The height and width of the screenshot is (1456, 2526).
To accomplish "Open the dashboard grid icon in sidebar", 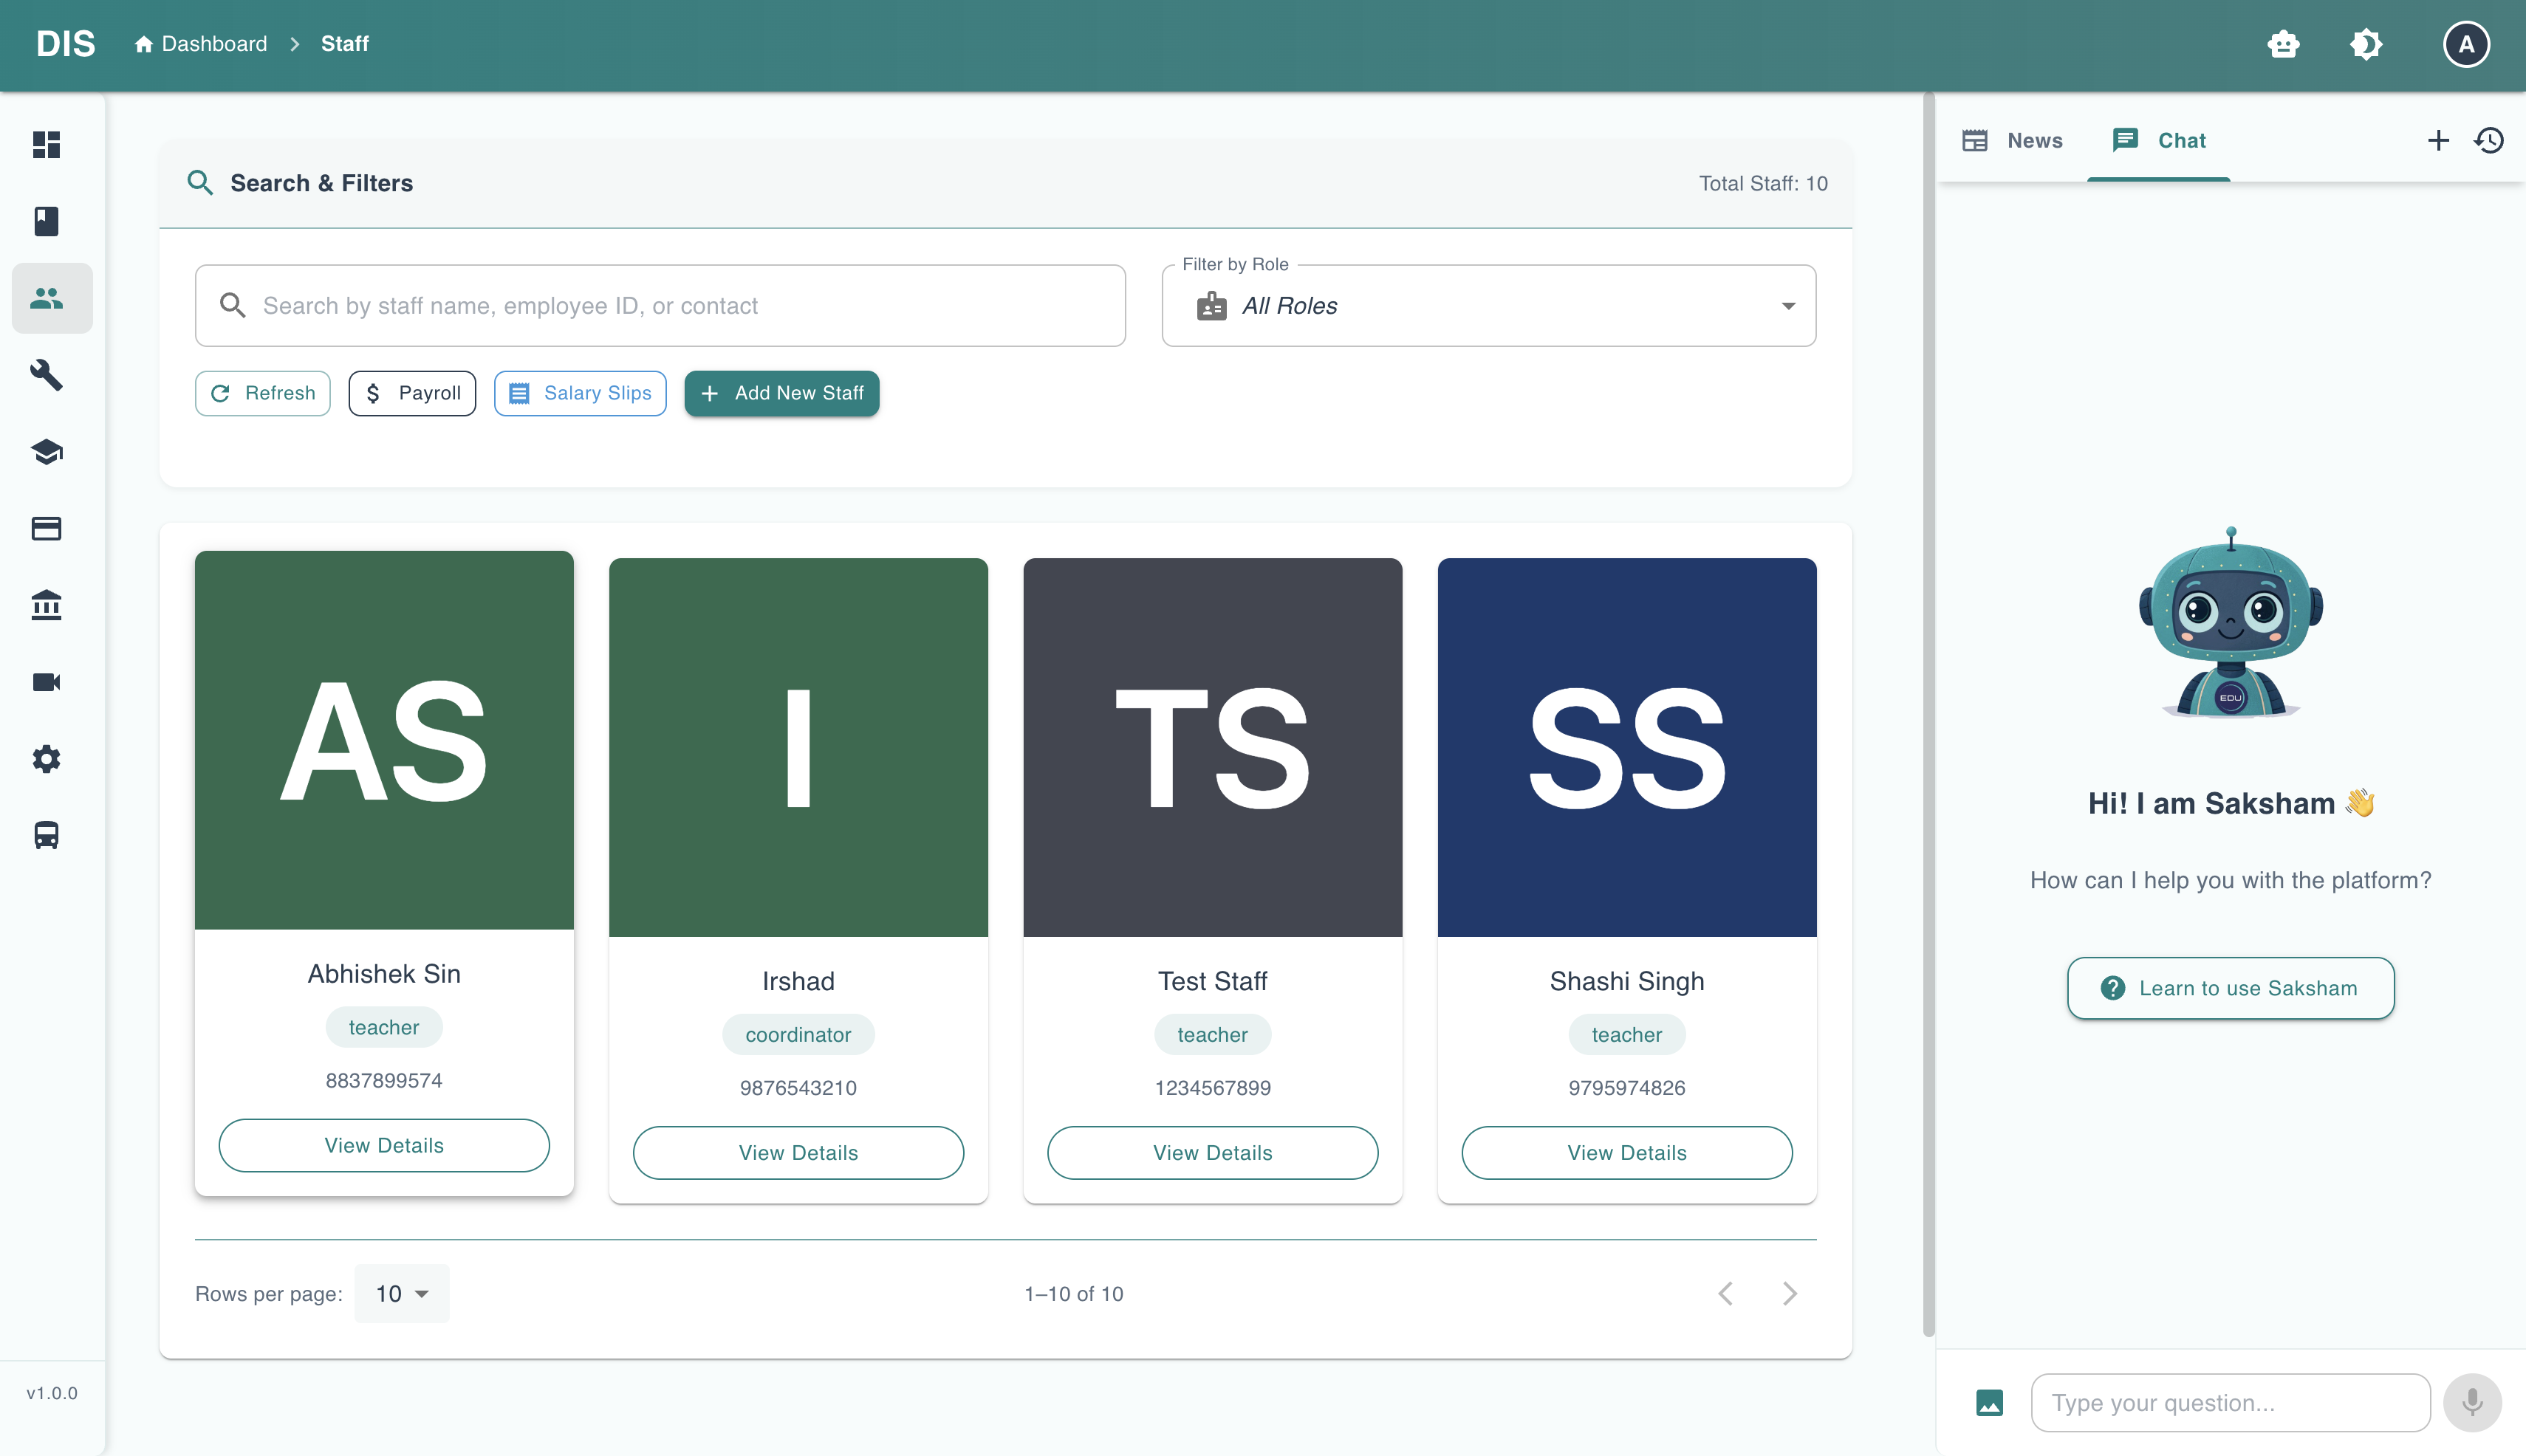I will pos(46,144).
